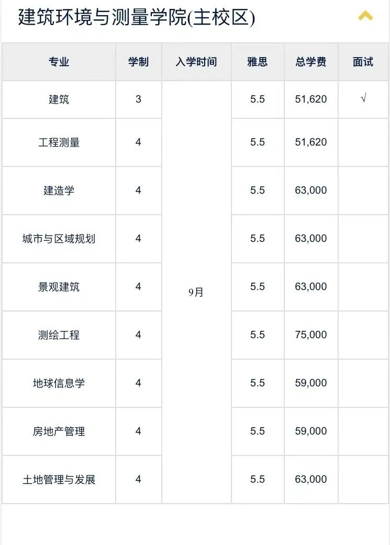
Task: Click the 景观建筑 program cell
Action: 59,287
